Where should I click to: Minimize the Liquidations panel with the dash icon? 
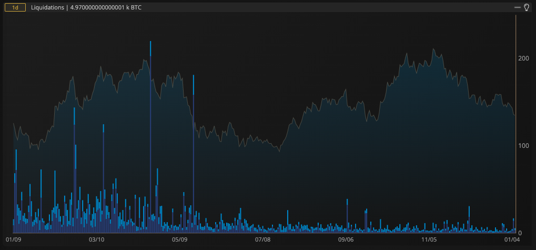click(518, 7)
